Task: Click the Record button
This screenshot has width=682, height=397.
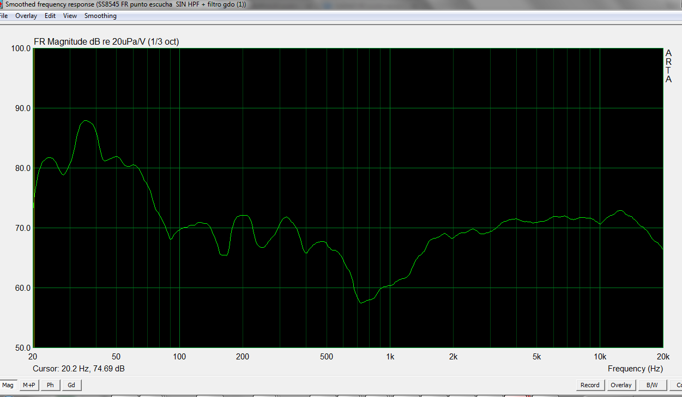Action: point(590,385)
